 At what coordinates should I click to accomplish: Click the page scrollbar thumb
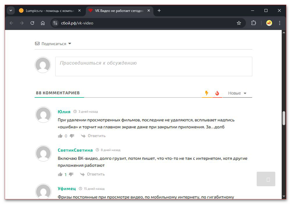284,118
